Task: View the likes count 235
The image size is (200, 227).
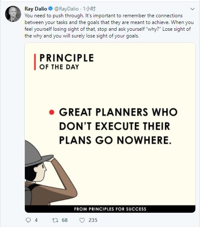Action: click(93, 220)
